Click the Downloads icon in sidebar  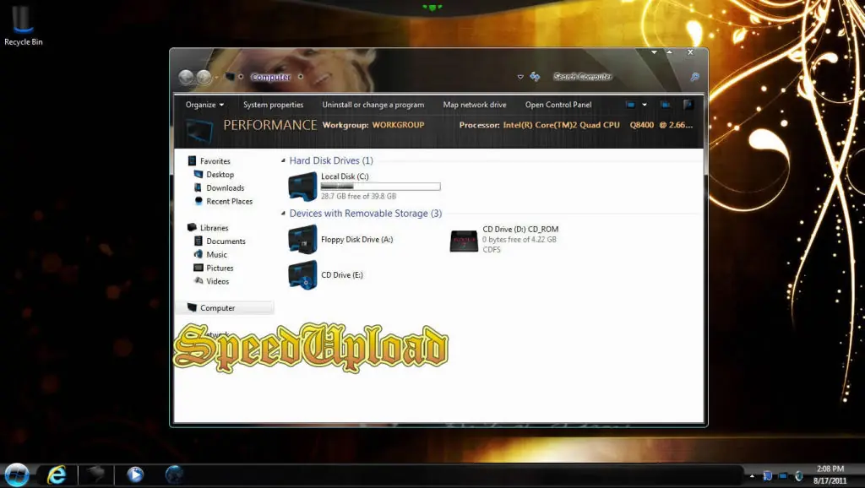pyautogui.click(x=198, y=187)
